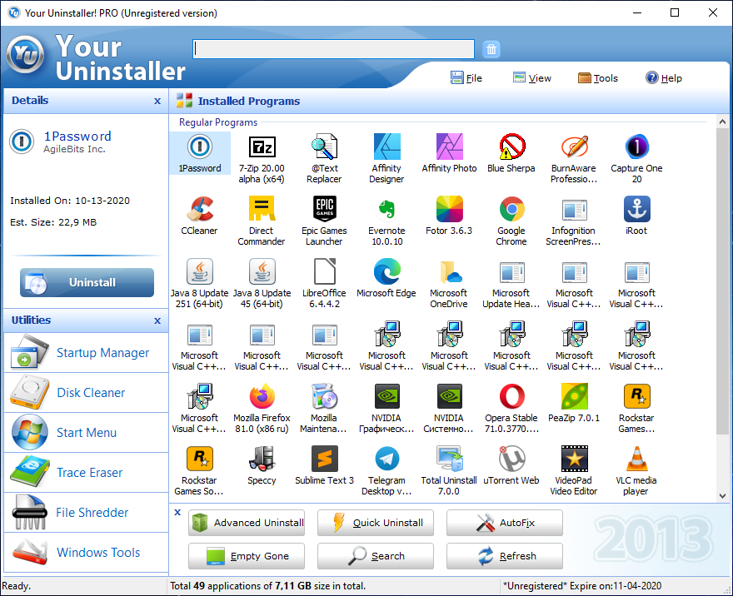Click the Search button
The image size is (733, 596).
(x=376, y=556)
